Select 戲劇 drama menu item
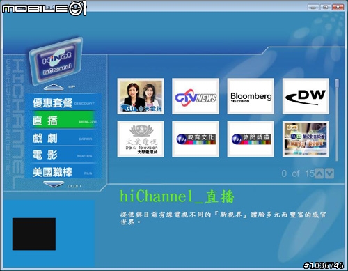This screenshot has width=348, height=271. tap(63, 138)
